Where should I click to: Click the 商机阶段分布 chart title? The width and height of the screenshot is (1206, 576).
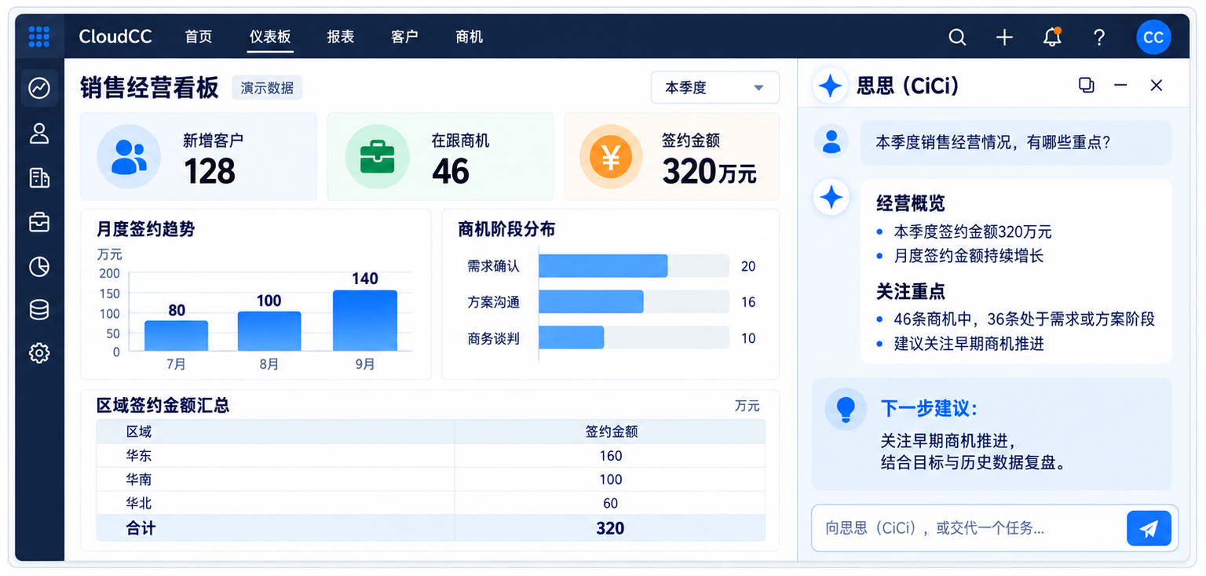[506, 229]
